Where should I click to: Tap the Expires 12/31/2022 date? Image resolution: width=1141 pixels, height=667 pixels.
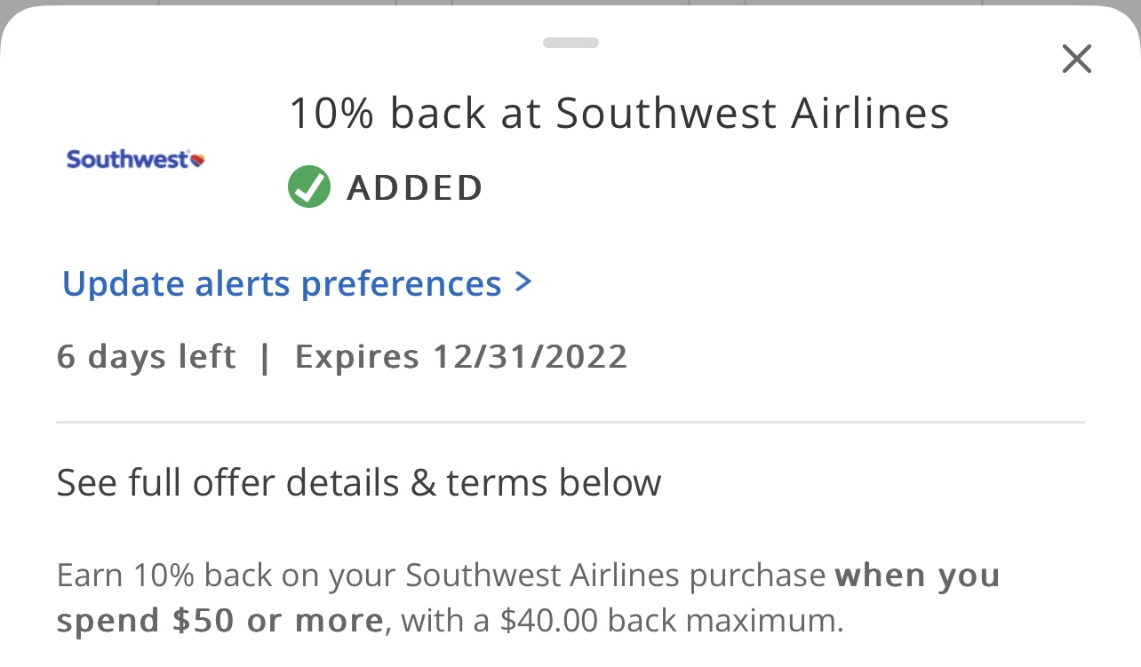click(x=461, y=357)
